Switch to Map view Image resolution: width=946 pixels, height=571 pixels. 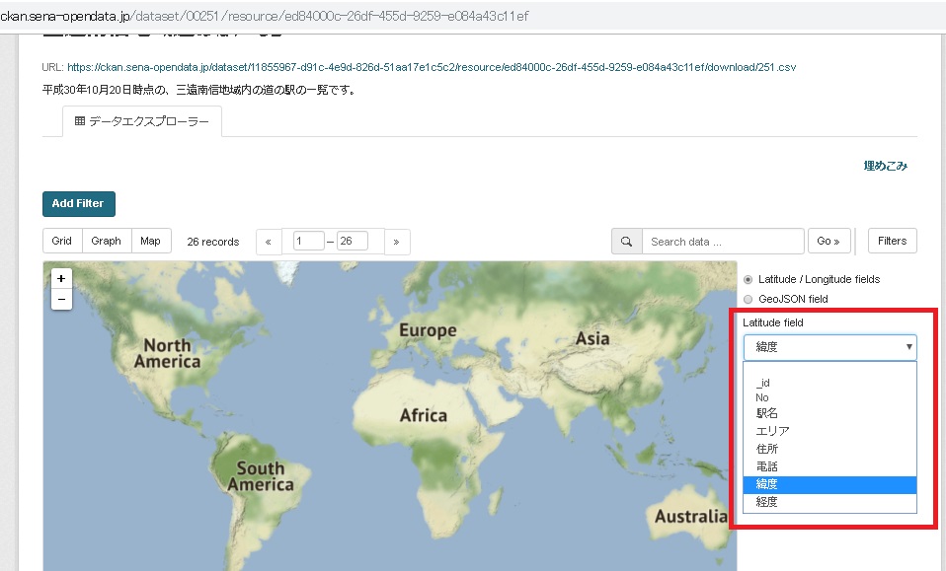click(x=150, y=242)
